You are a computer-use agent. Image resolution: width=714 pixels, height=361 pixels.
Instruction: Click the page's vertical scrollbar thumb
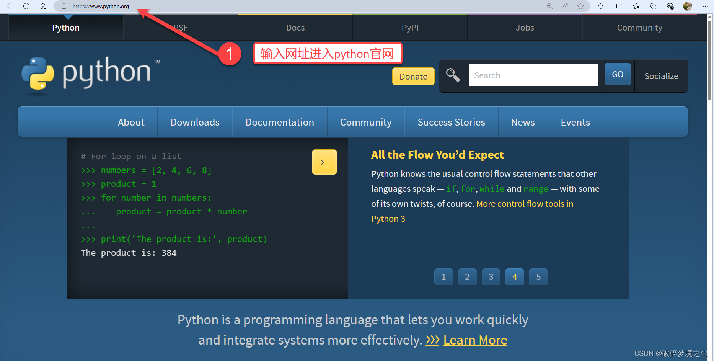(710, 59)
